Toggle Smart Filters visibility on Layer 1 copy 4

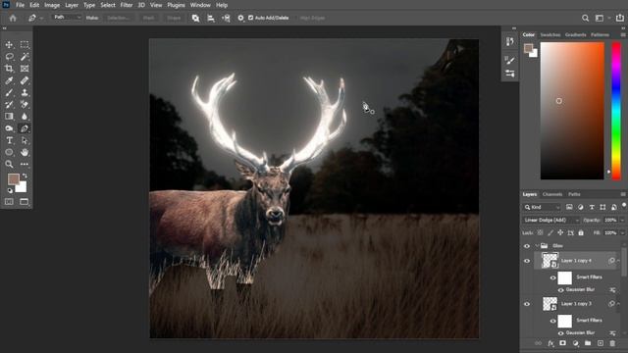coord(552,277)
